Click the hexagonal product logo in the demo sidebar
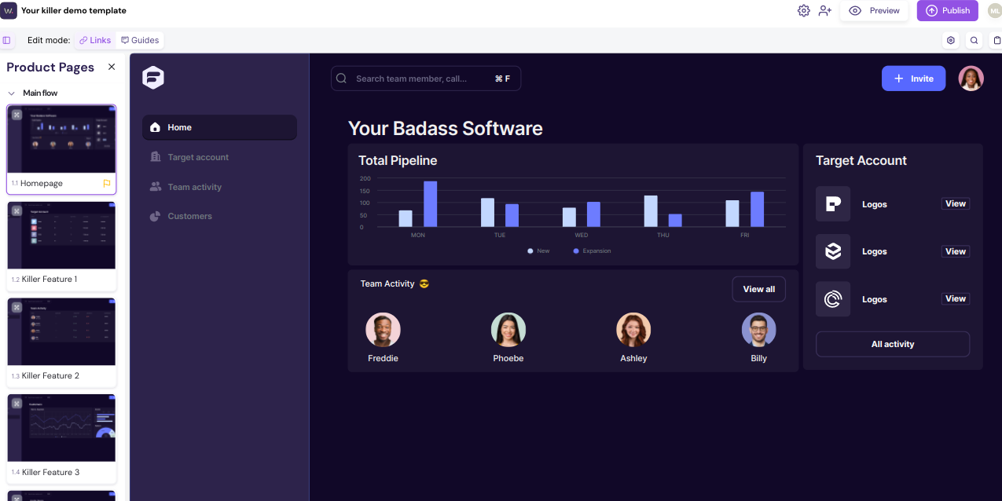Screen dimensions: 1002x501 coord(153,77)
